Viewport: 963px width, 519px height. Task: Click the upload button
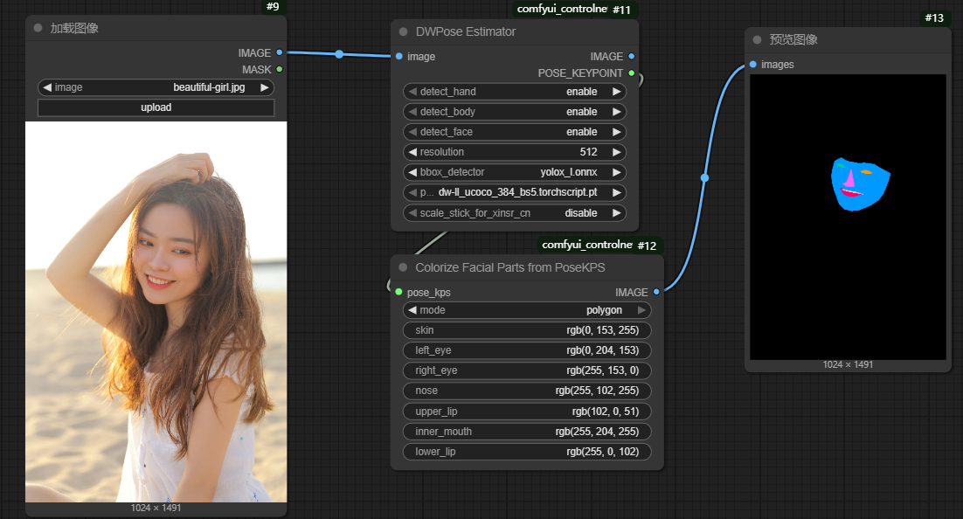156,107
